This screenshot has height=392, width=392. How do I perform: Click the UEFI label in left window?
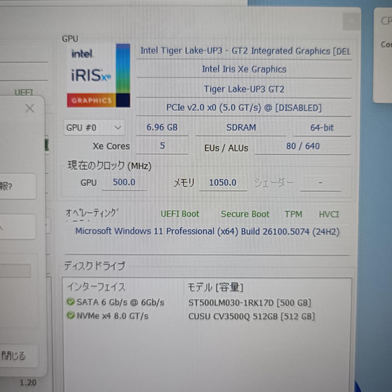[24, 93]
